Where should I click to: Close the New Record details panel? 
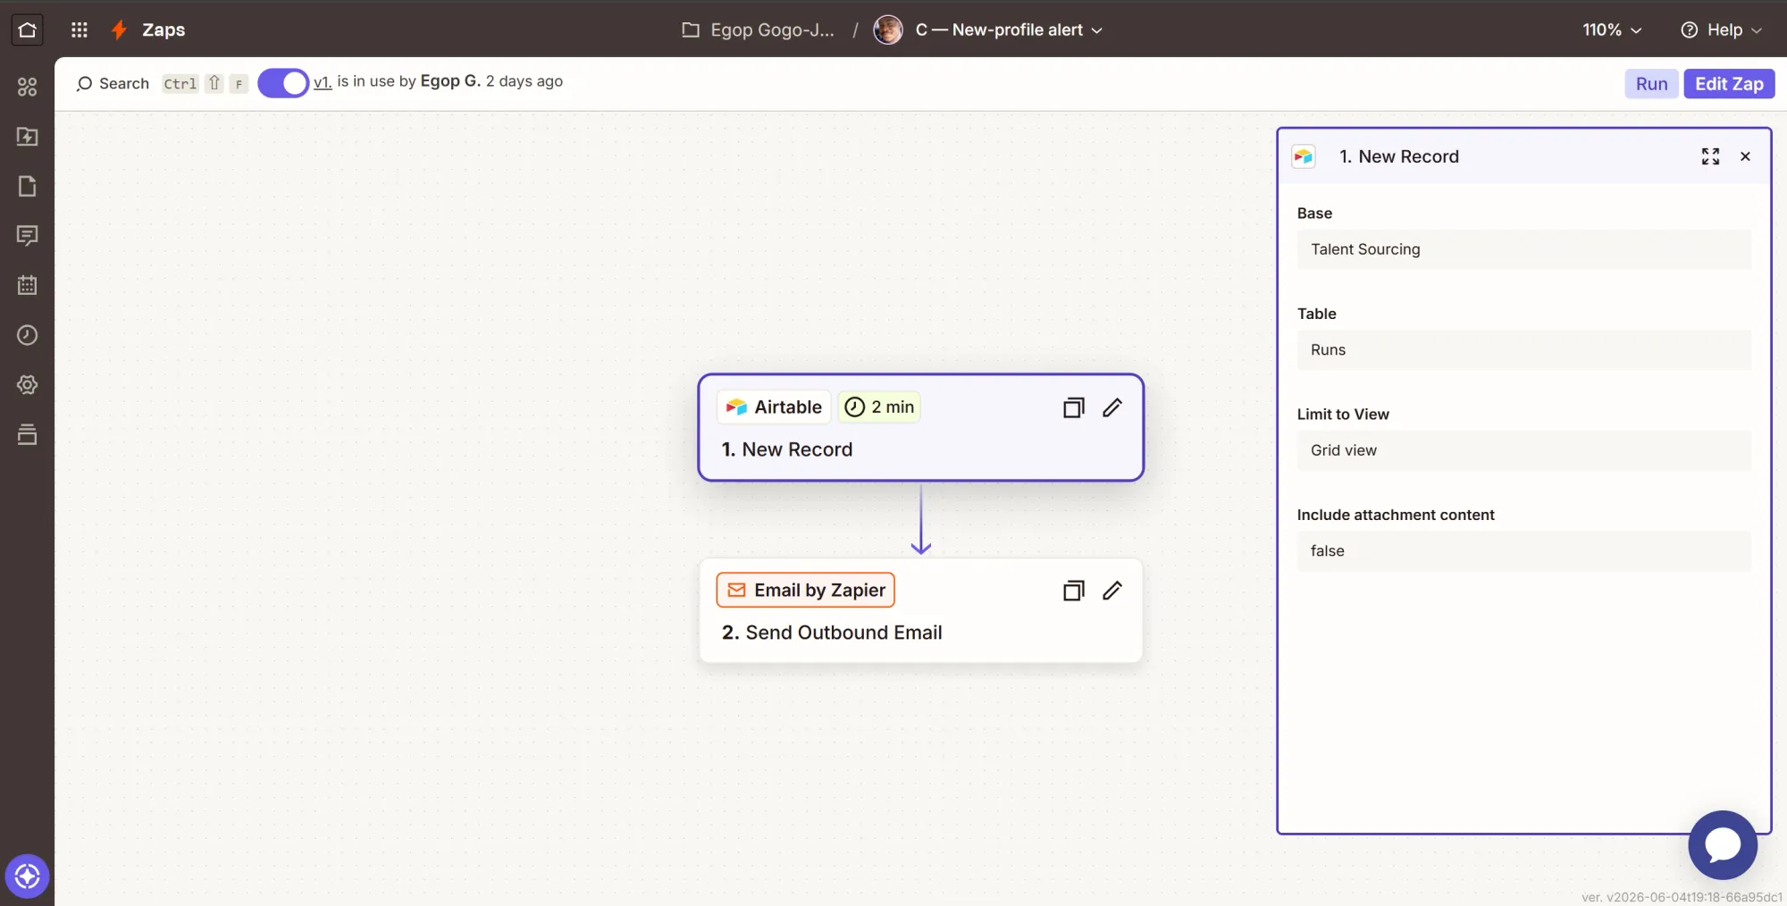point(1745,156)
